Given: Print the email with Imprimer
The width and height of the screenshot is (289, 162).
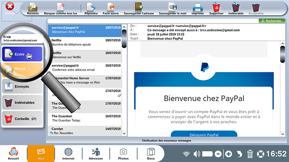Looking at the screenshot, I should click(x=197, y=8).
